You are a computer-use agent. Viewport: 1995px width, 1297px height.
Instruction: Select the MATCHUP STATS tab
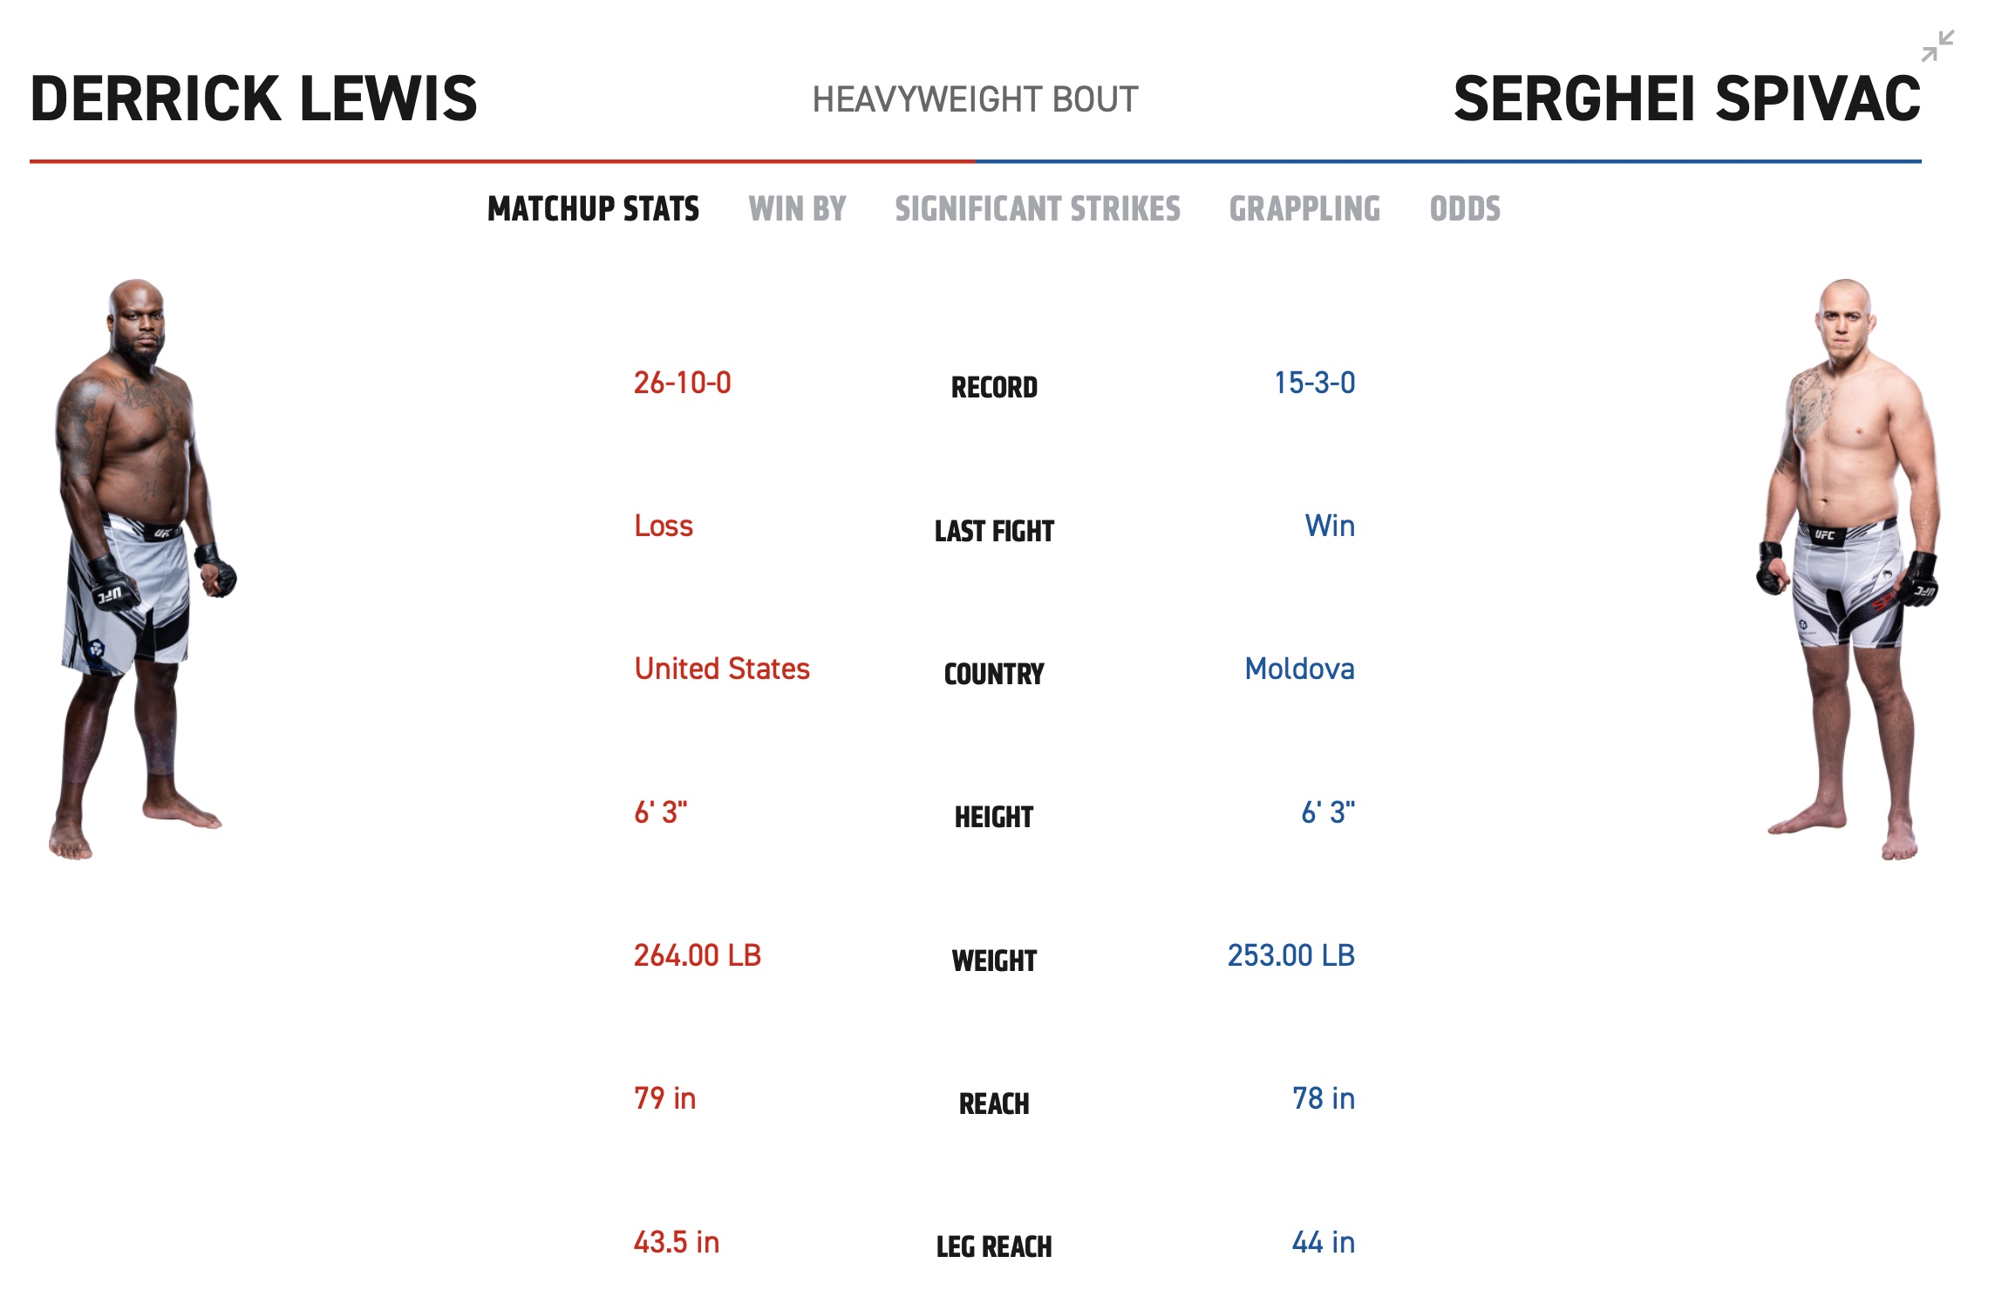tap(594, 208)
